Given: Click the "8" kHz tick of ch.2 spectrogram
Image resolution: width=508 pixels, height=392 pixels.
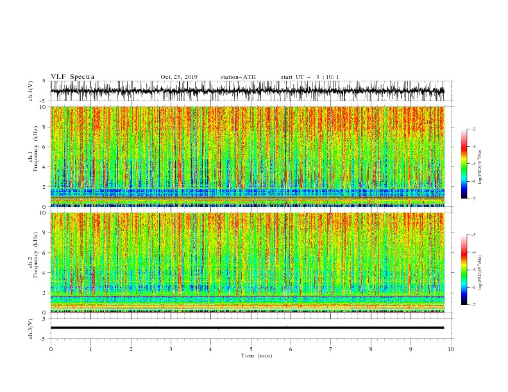Looking at the screenshot, I should coord(45,233).
